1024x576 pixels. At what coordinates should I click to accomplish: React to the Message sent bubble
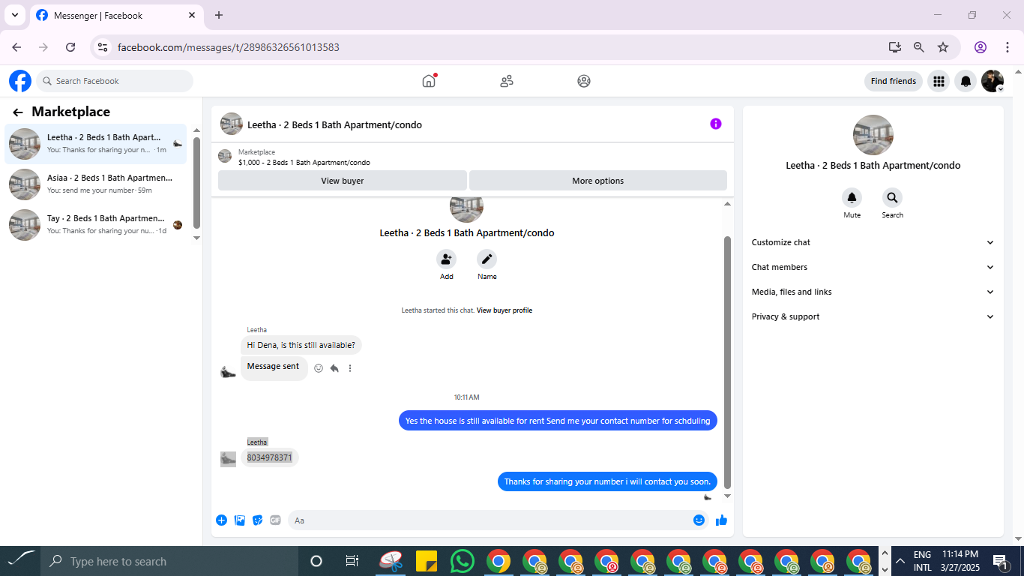319,368
